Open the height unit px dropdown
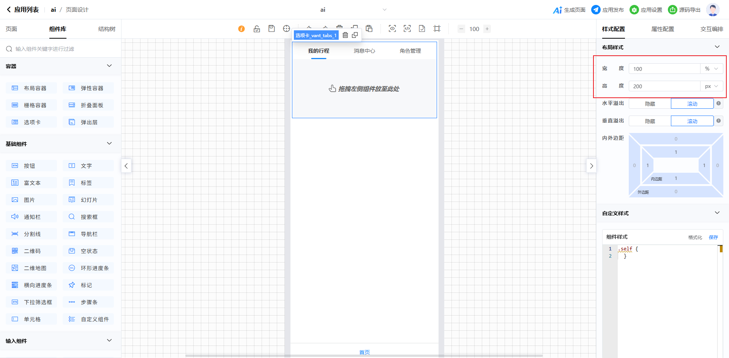Viewport: 729px width, 358px height. click(x=711, y=86)
